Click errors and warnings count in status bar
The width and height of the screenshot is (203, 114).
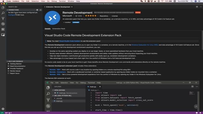pyautogui.click(x=9, y=113)
